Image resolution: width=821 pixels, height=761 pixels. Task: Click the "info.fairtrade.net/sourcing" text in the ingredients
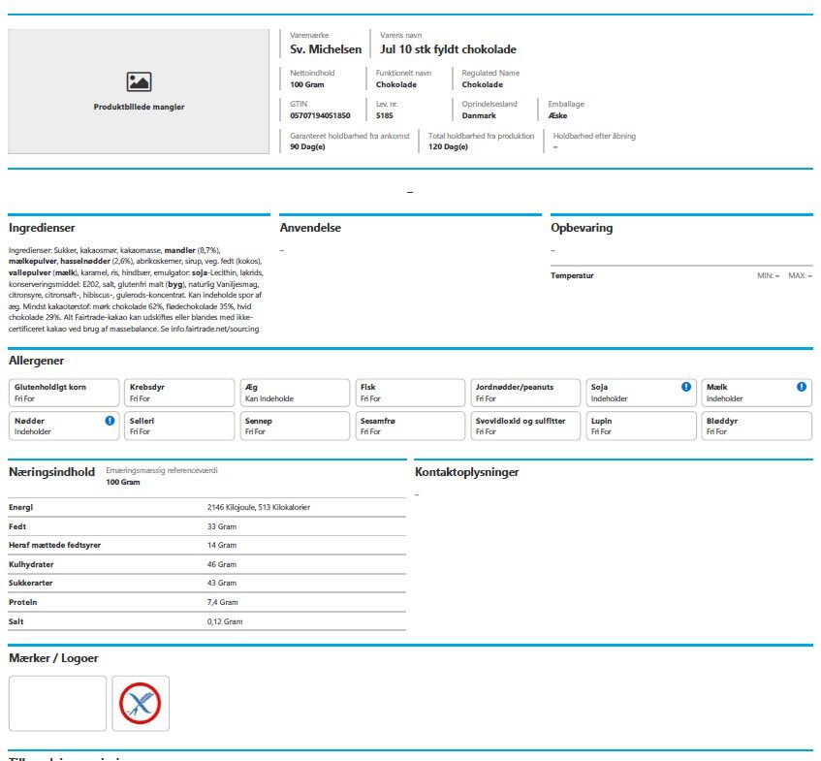coord(214,329)
